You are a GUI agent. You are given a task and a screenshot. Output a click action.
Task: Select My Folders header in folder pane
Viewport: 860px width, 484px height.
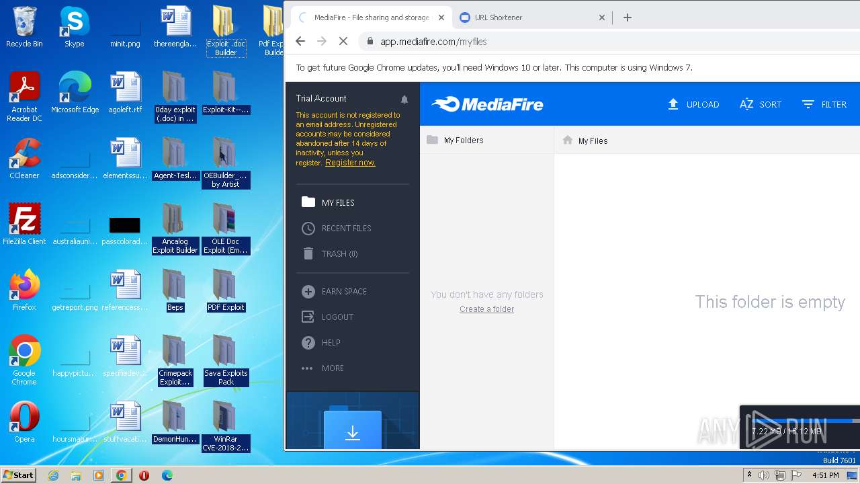(455, 140)
